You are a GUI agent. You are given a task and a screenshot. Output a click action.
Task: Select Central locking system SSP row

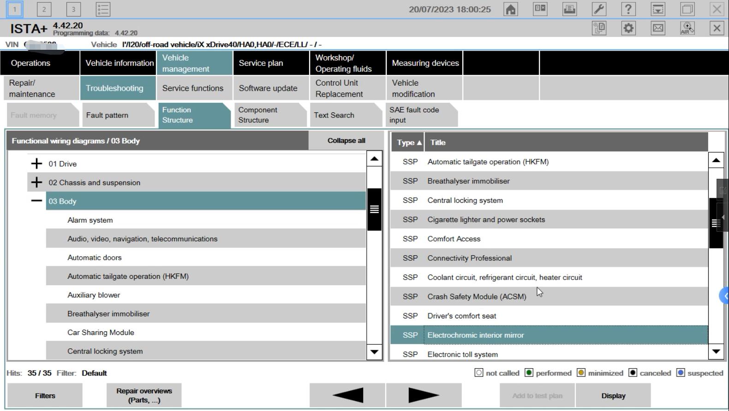tap(549, 200)
